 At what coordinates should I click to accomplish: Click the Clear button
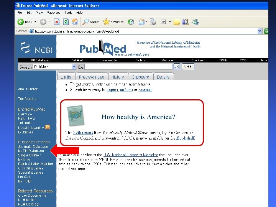coord(188,66)
